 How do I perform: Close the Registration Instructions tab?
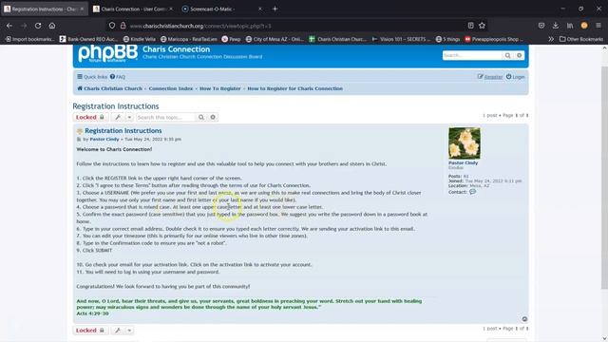pos(82,9)
